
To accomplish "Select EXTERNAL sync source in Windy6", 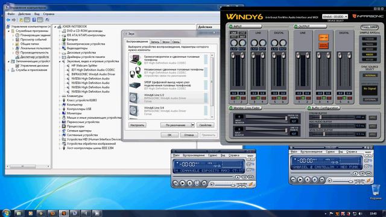I will 370,99.
